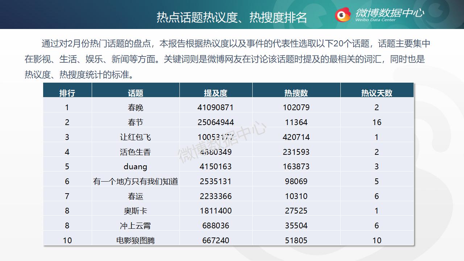Click hot search count 10310
This screenshot has width=464, height=261.
(x=296, y=196)
